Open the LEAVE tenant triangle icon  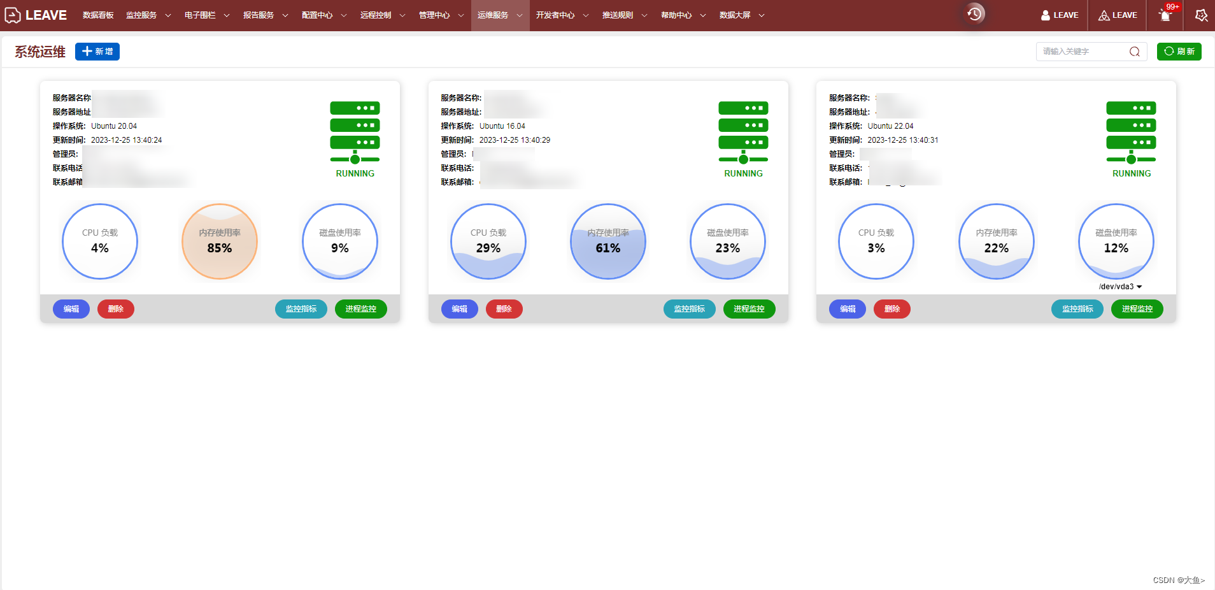click(1104, 15)
